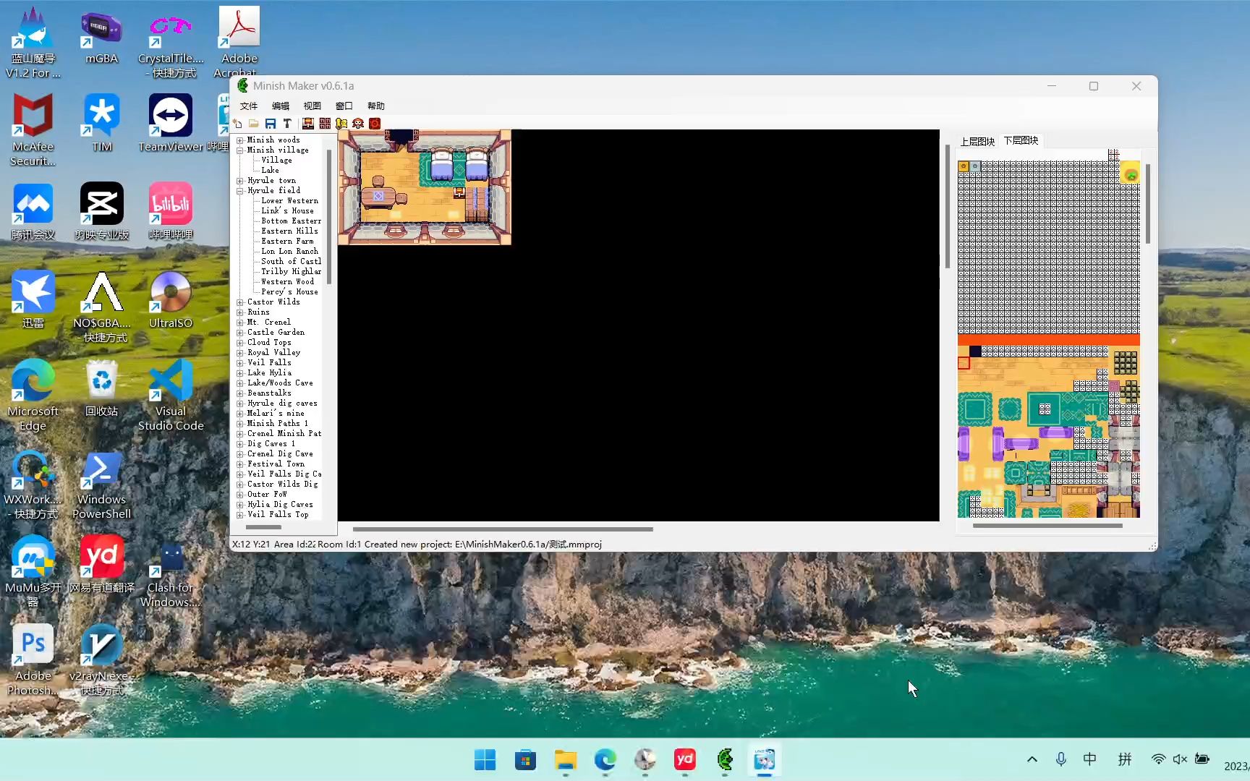The image size is (1250, 781).
Task: Click the map view horizontal scrollbar
Action: point(503,529)
